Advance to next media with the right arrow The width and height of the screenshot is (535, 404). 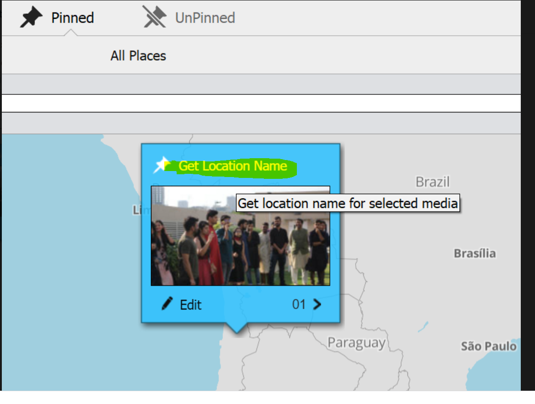pyautogui.click(x=318, y=304)
